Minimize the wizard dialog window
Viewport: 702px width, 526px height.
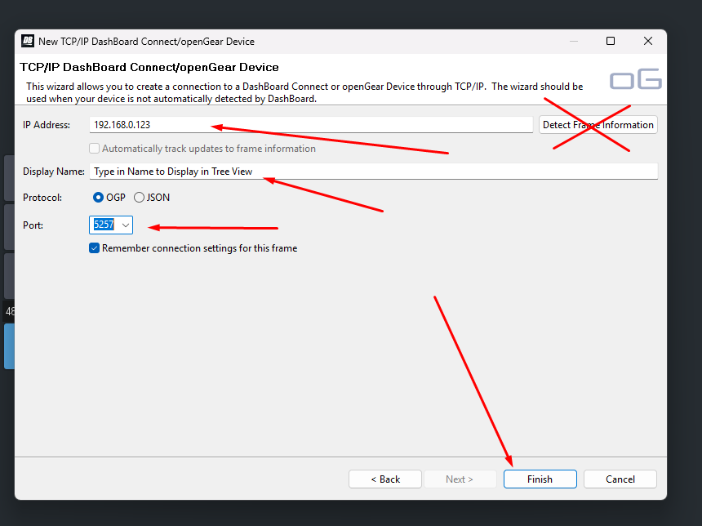tap(573, 41)
